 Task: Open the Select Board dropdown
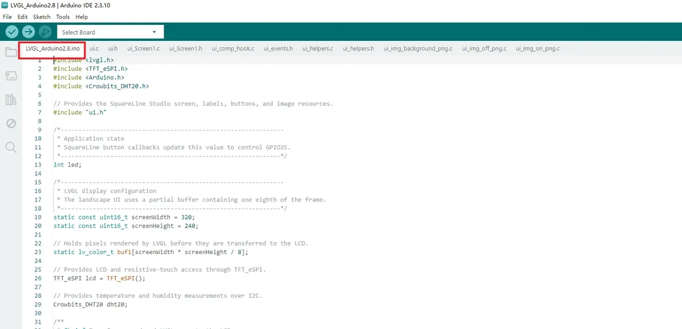click(x=110, y=32)
